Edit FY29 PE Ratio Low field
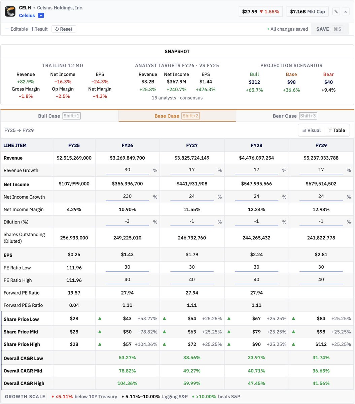This screenshot has width=355, height=404. click(x=321, y=267)
